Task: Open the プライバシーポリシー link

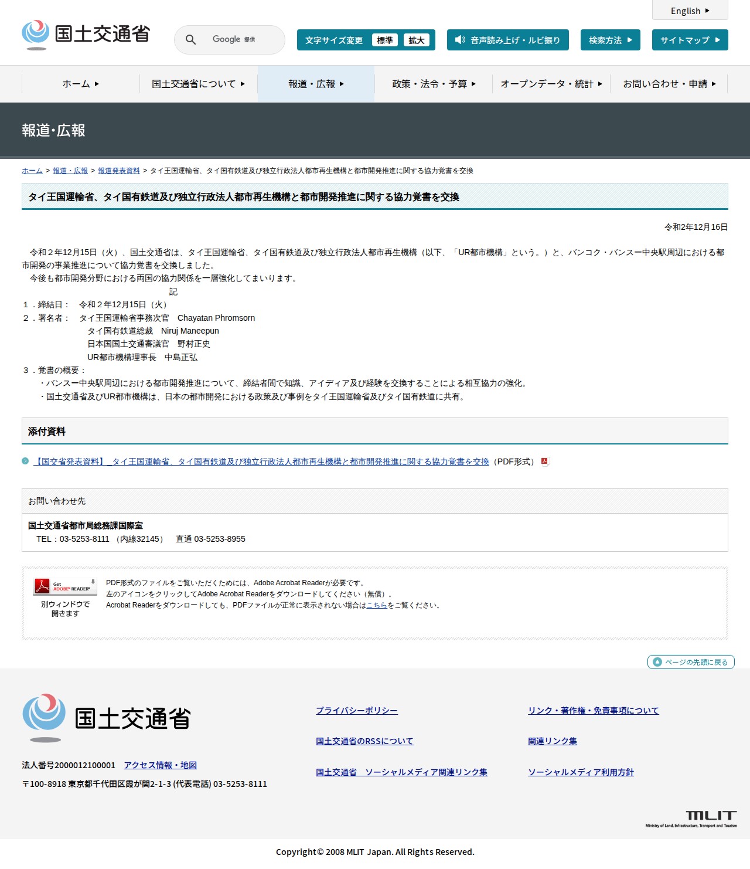Action: (357, 711)
